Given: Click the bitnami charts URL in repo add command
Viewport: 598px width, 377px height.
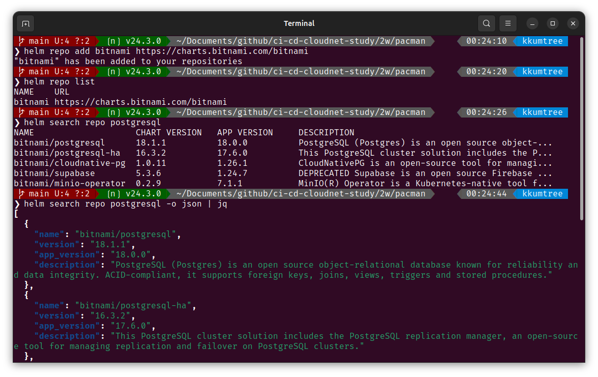Looking at the screenshot, I should (x=222, y=51).
